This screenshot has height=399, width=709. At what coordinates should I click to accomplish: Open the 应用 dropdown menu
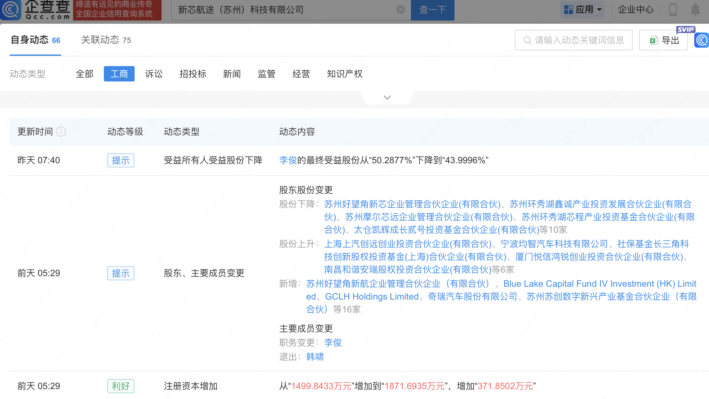(583, 10)
